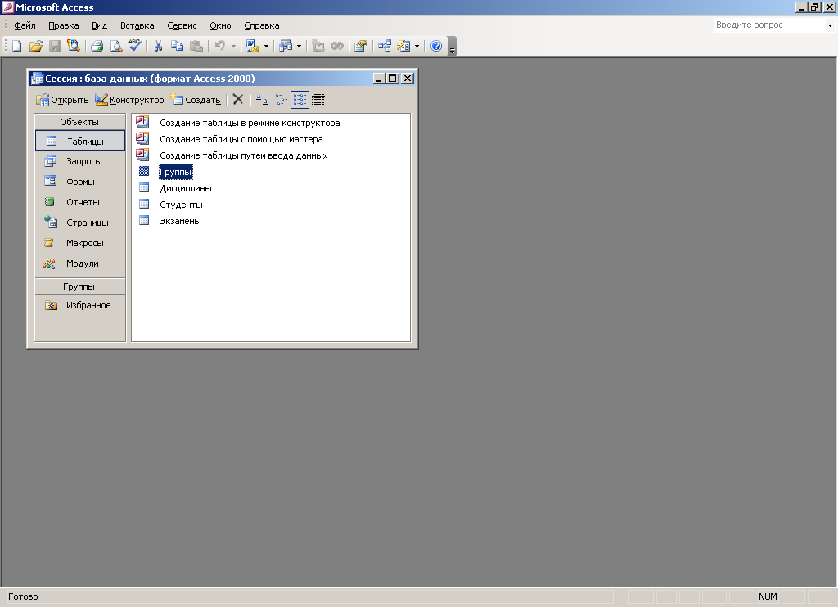Select Модули in objects pane
This screenshot has height=607, width=838.
(80, 263)
